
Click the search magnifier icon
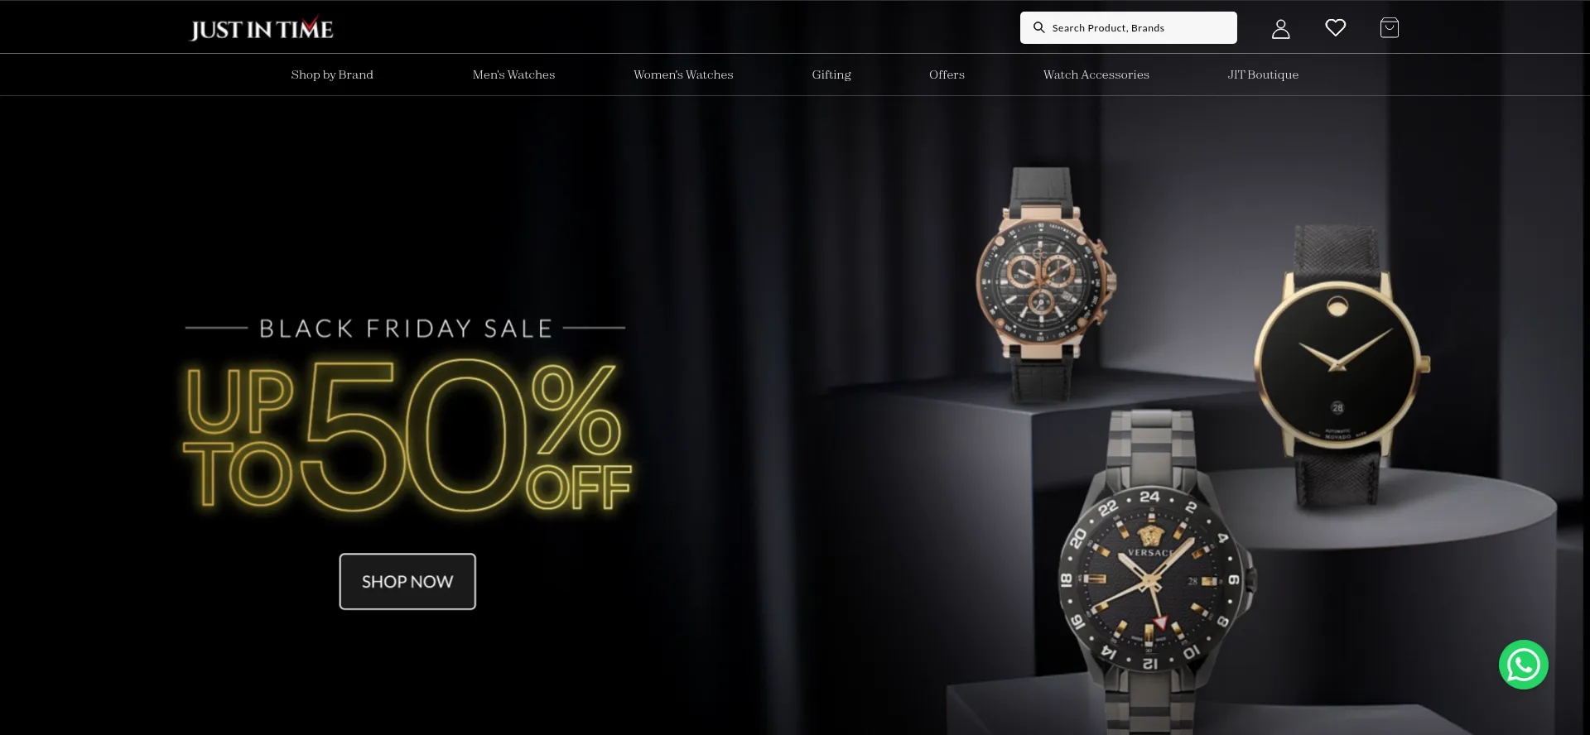coord(1038,27)
